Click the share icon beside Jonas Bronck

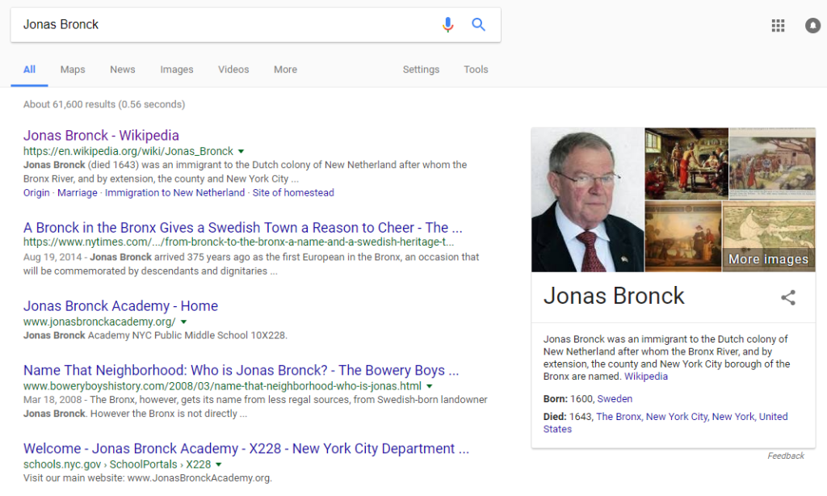click(x=788, y=297)
